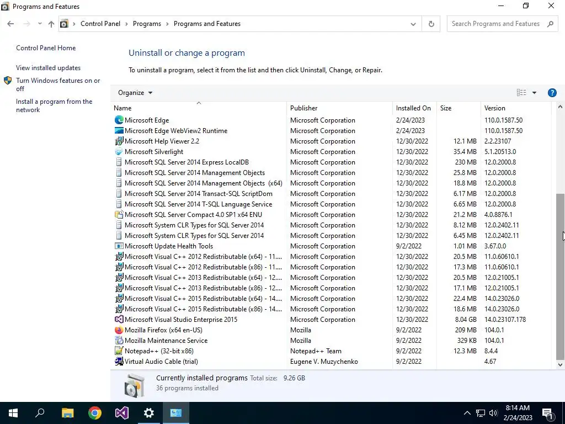565x424 pixels.
Task: Launch Google Chrome from taskbar
Action: click(x=95, y=413)
